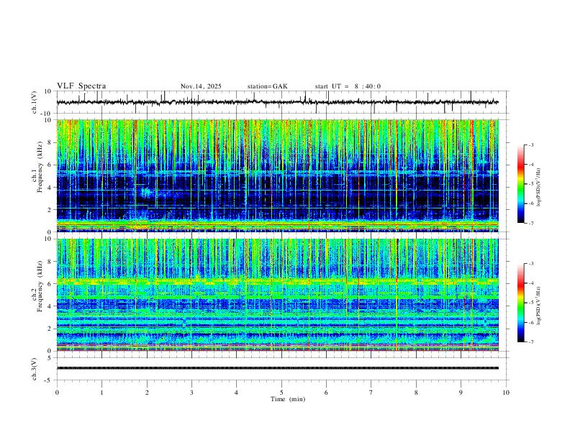
Task: Click the ch.3 flat voltage trace
Action: point(278,368)
